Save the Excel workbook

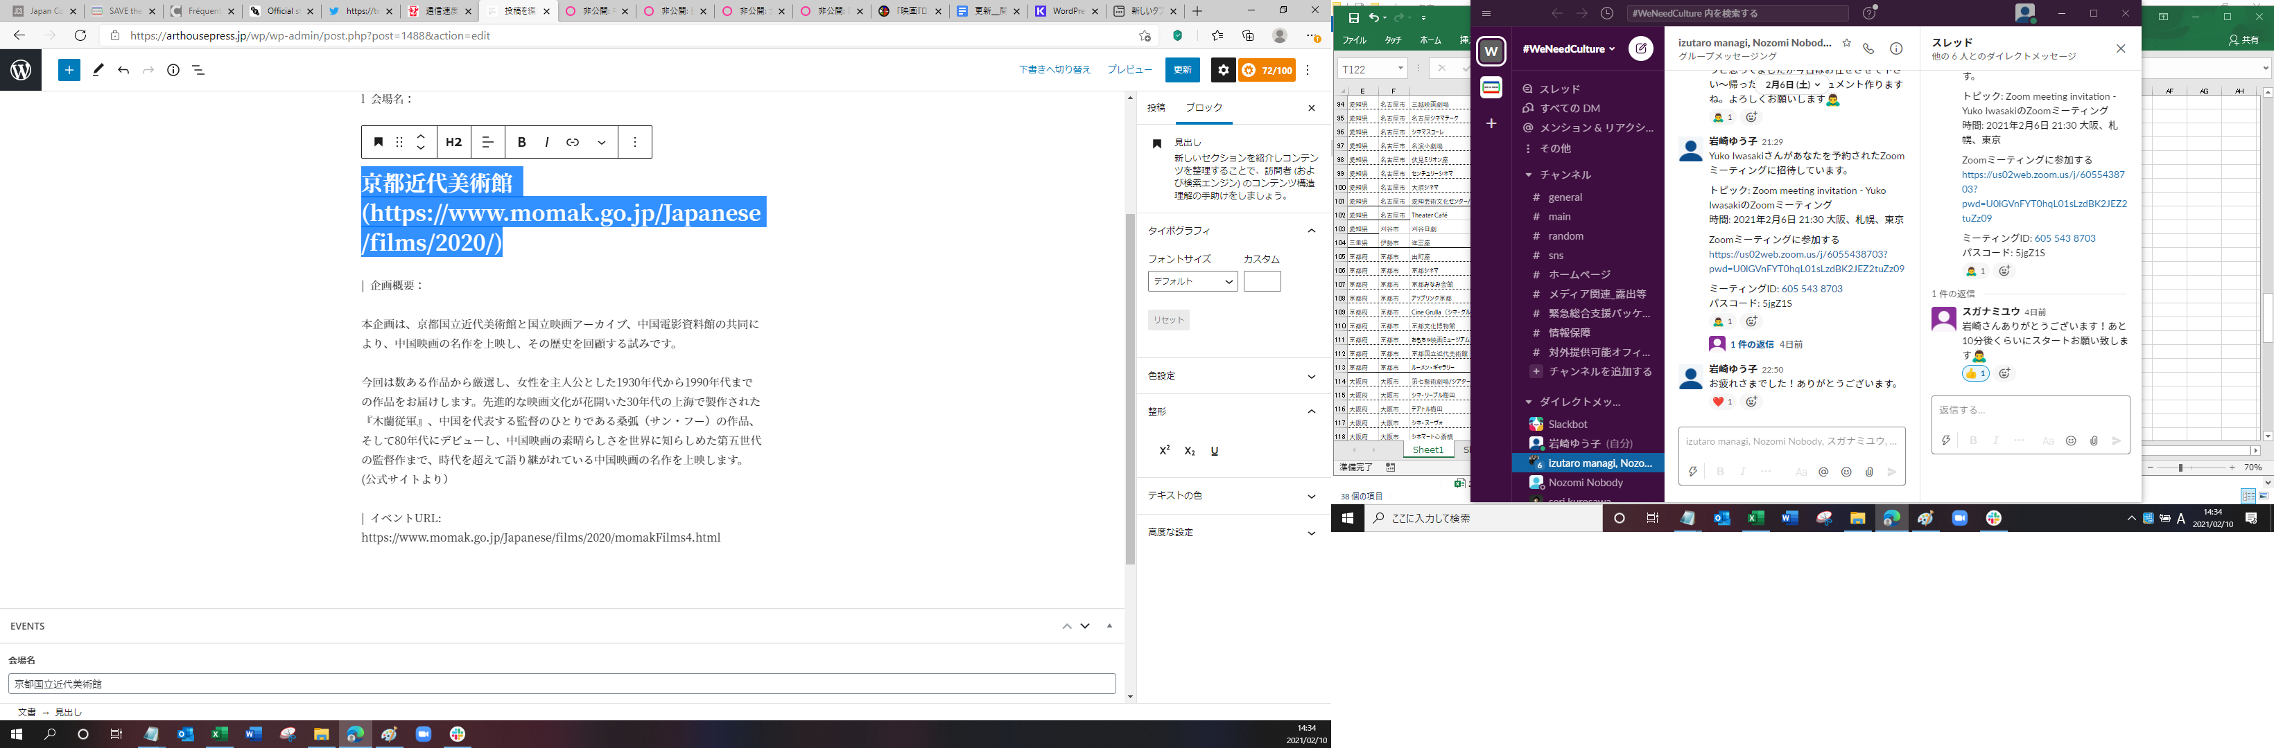pyautogui.click(x=1353, y=17)
